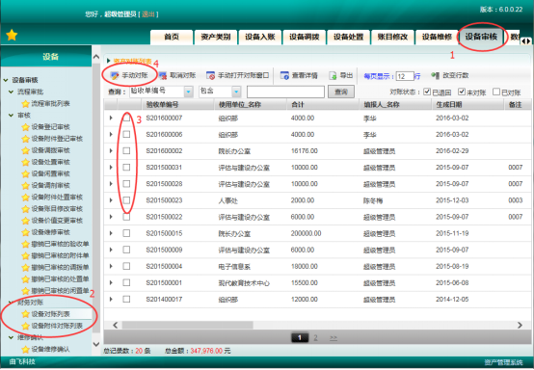Click the 退出 logout link

coord(148,13)
